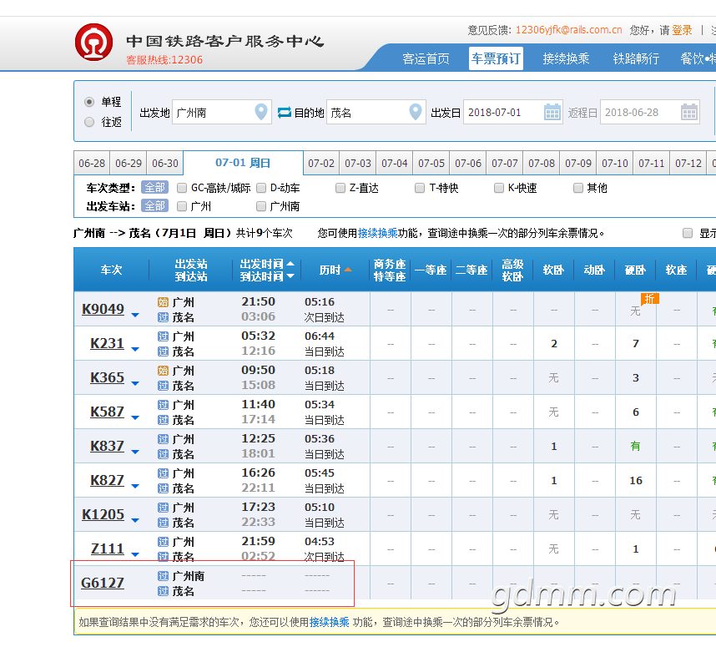Screen dimensions: 716x647
Task: Switch to the 07-02 date tab
Action: [321, 163]
